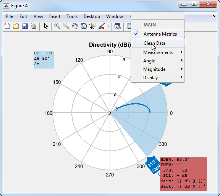The width and height of the screenshot is (220, 196).
Task: Click the Link Plot toolbar icon
Action: 118,26
